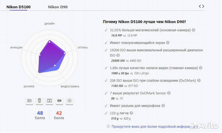
Task: Click 1.88x лучше качество записи видео item
Action: [154, 68]
